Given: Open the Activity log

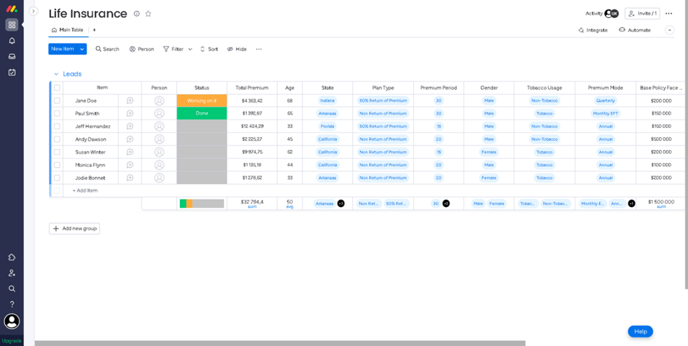Looking at the screenshot, I should 594,13.
